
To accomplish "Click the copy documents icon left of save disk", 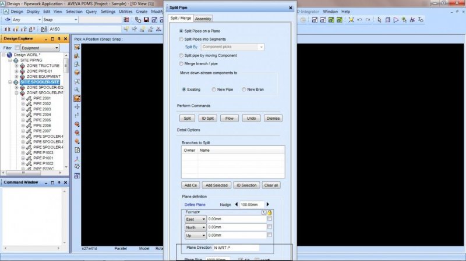I will click(x=138, y=20).
